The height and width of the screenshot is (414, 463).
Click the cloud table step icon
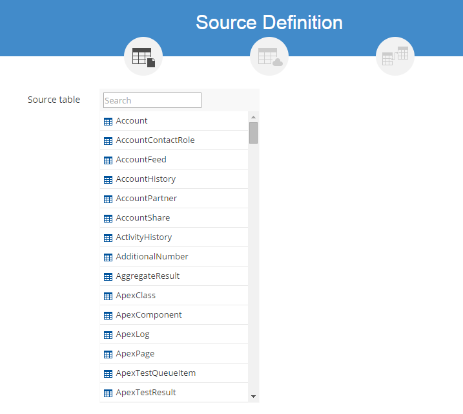269,57
